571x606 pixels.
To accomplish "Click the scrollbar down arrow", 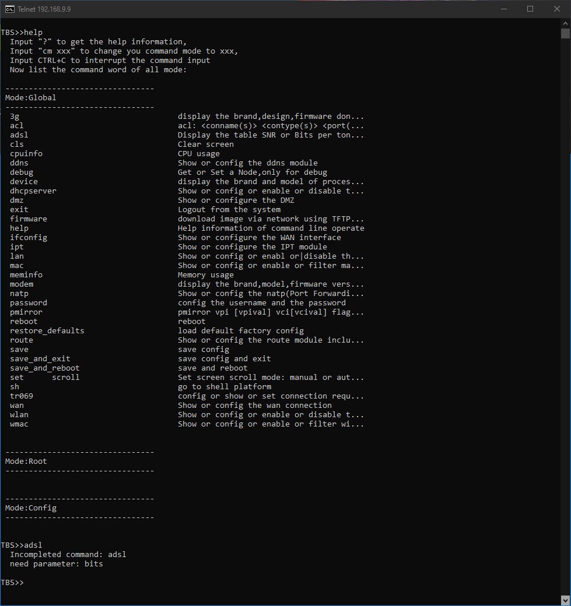I will tap(565, 601).
